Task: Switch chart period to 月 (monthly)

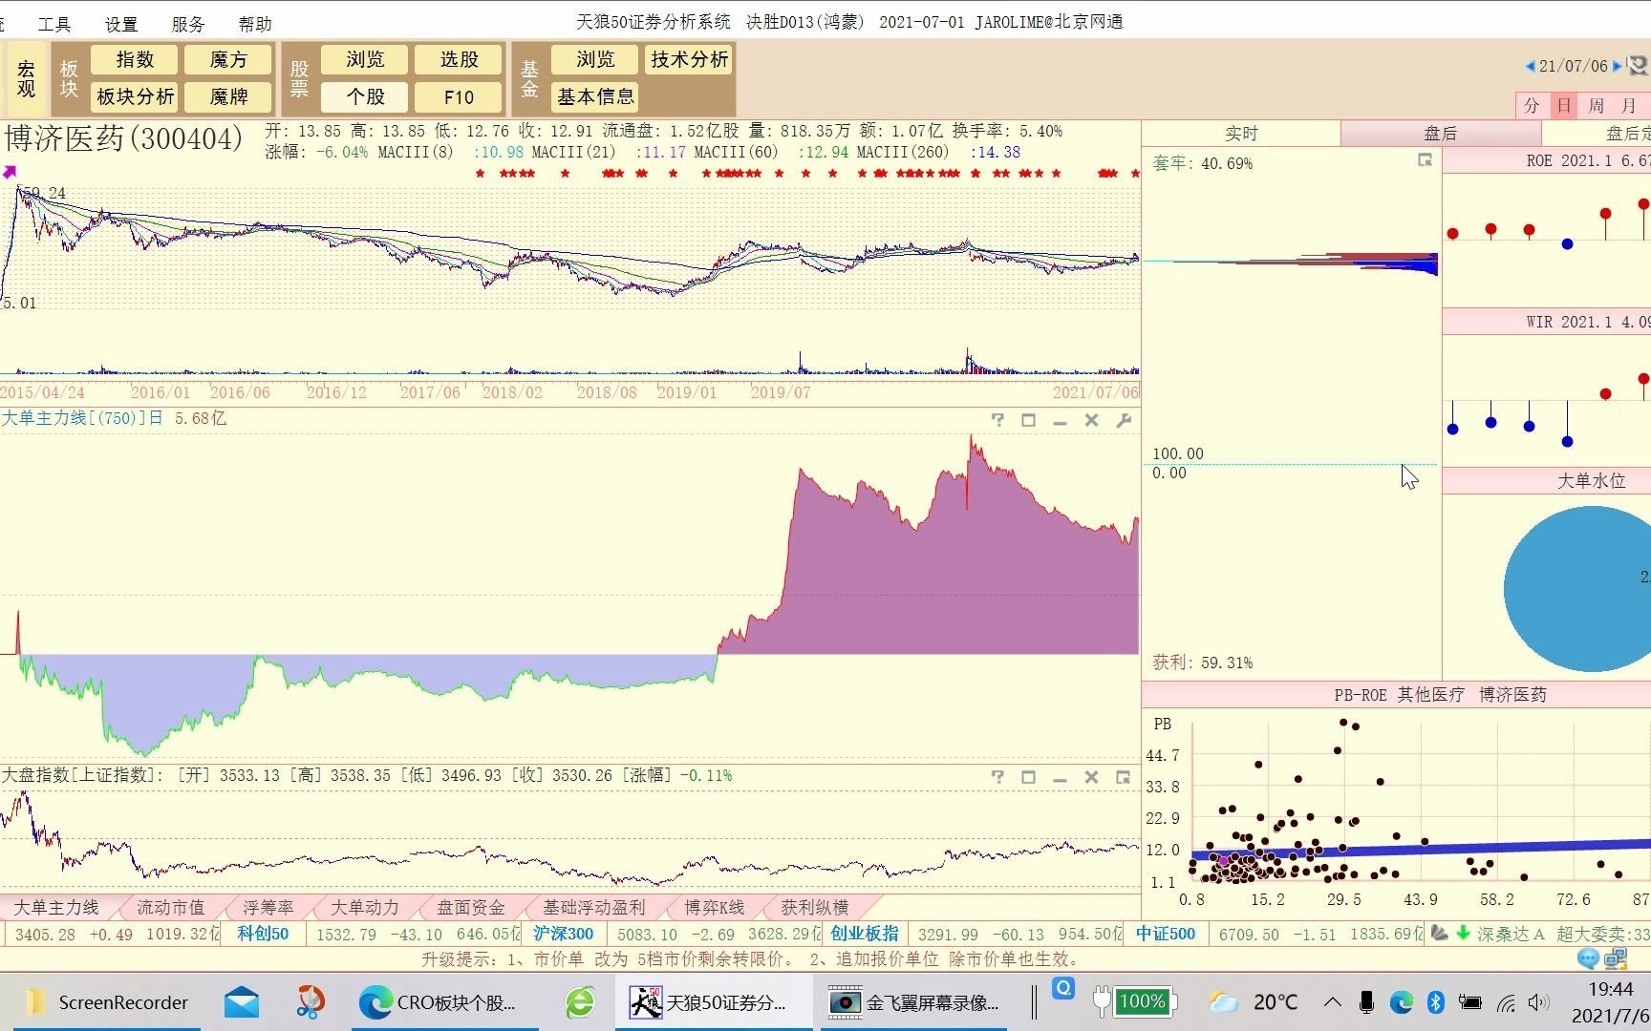Action: (1629, 106)
